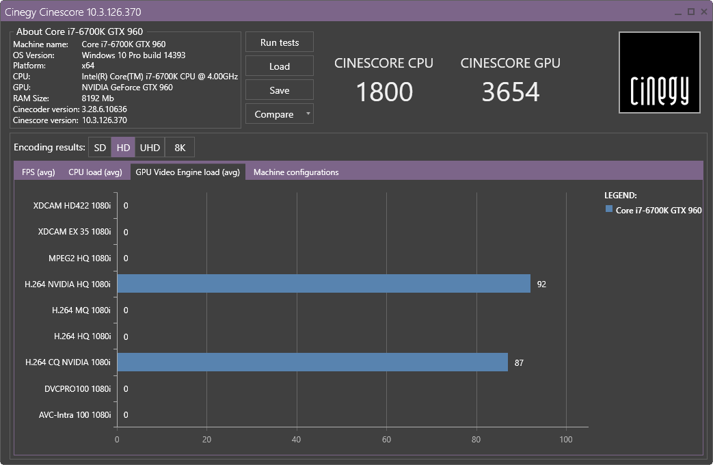Open the Compare dropdown arrow
Viewport: 713px width, 465px height.
[308, 114]
